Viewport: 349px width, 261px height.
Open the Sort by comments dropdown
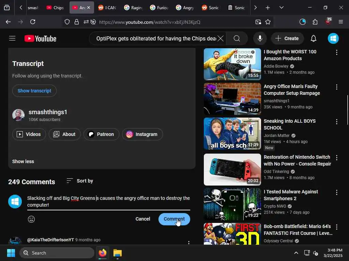pos(80,181)
